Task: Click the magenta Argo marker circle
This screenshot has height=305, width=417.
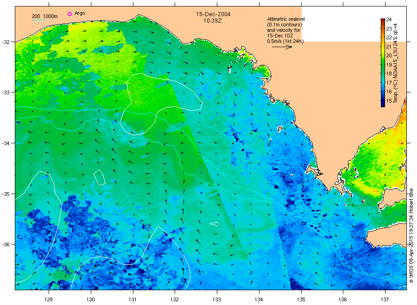Action: click(69, 14)
